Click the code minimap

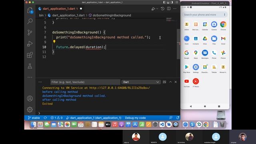[x=171, y=20]
